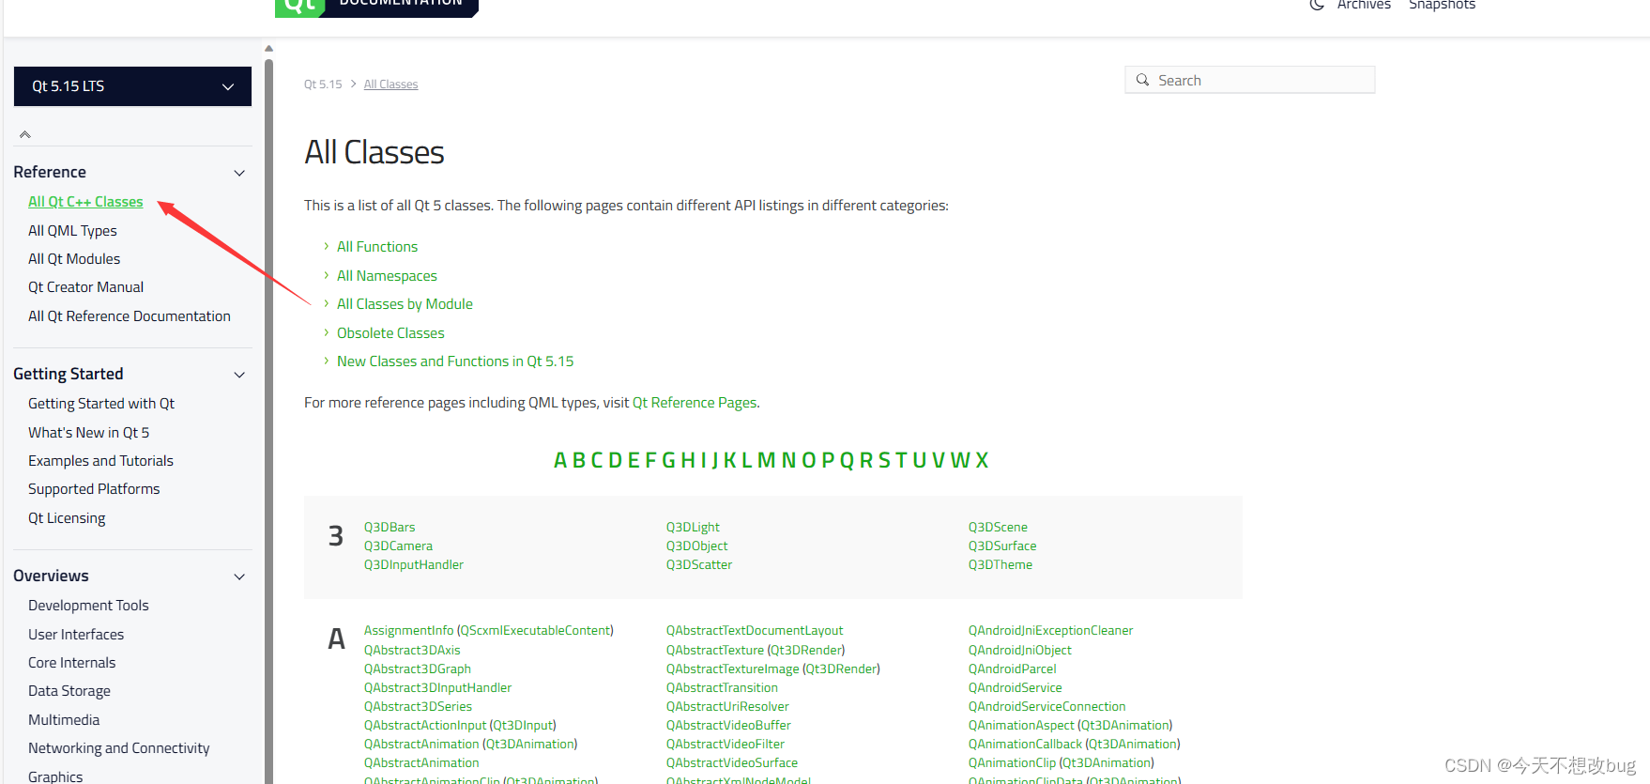Open the QAndroidJniExceptionCleaner class link

point(1050,631)
